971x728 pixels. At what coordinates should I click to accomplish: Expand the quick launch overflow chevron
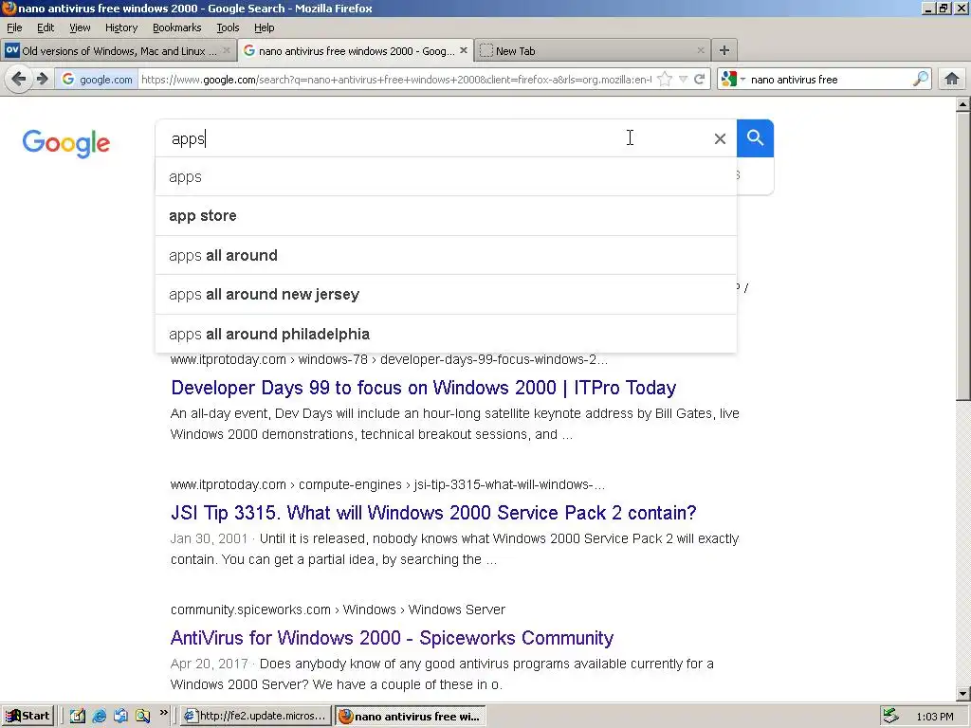pyautogui.click(x=163, y=713)
